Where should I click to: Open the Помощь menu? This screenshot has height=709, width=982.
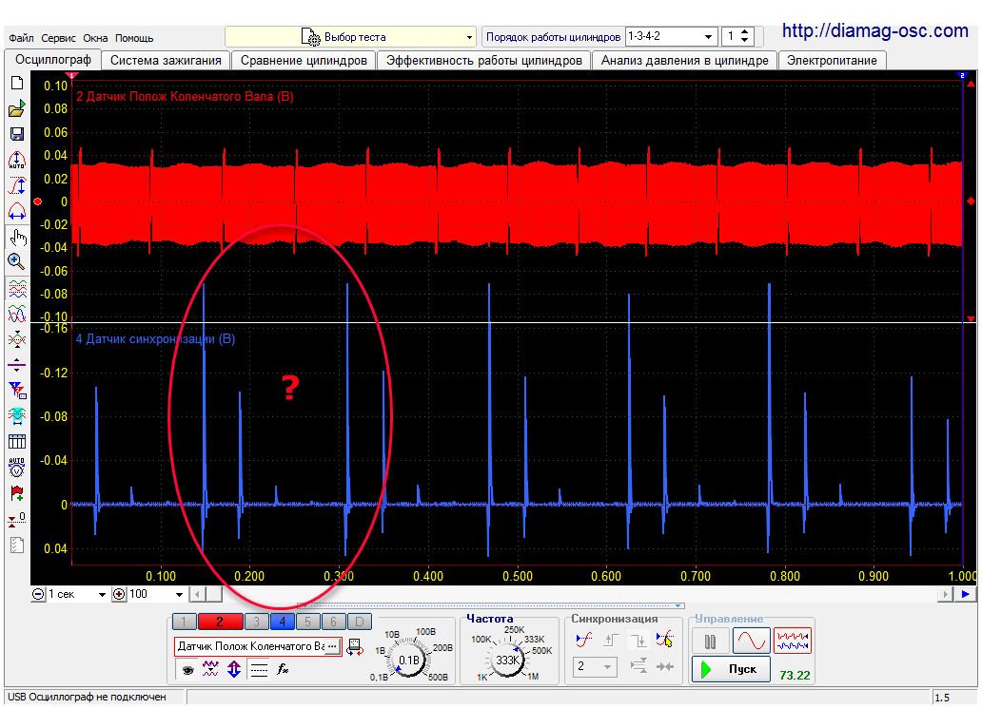click(x=134, y=38)
